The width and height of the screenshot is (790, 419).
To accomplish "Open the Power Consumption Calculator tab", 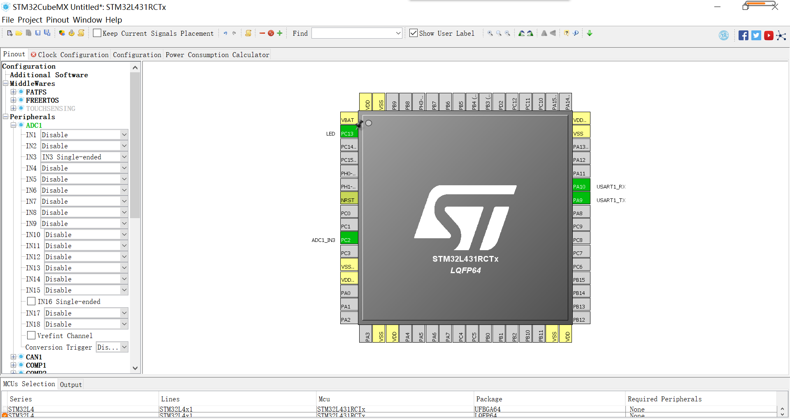I will 217,55.
